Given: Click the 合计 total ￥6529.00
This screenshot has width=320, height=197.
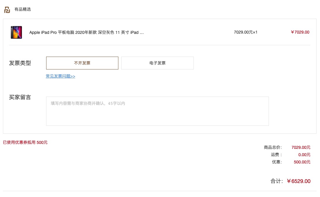Looking at the screenshot, I should tap(299, 181).
